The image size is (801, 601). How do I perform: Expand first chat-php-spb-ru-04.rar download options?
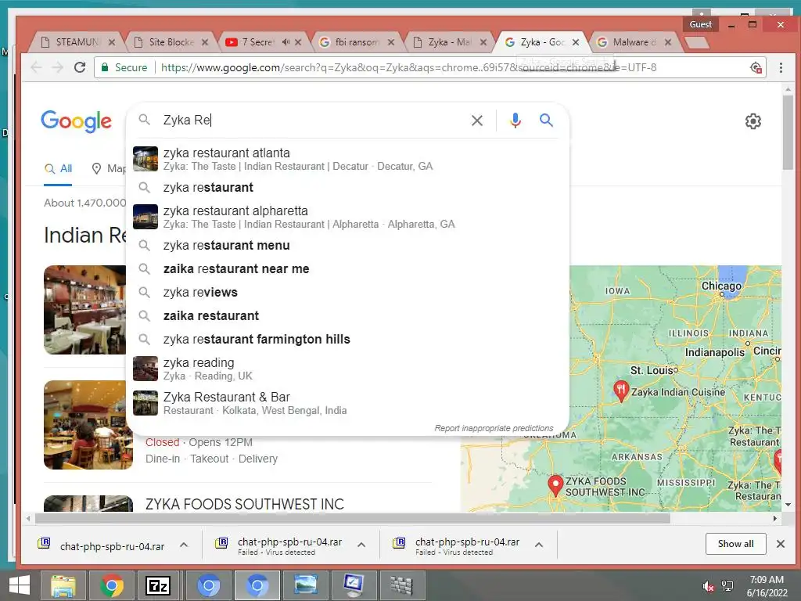[184, 545]
